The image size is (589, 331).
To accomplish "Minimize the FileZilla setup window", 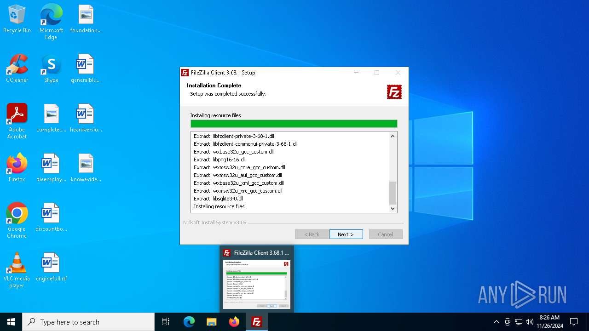I will [356, 73].
